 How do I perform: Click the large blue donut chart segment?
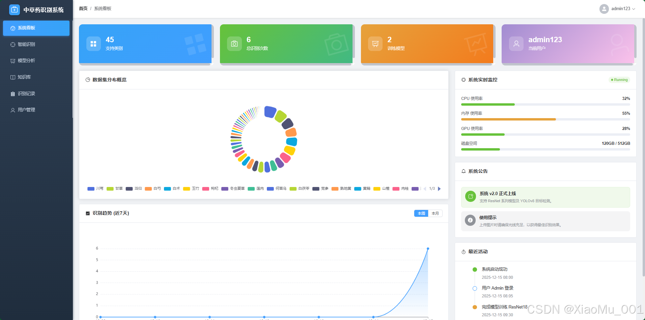coord(270,112)
